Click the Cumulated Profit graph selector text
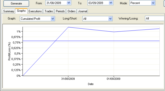 [x=30, y=19]
